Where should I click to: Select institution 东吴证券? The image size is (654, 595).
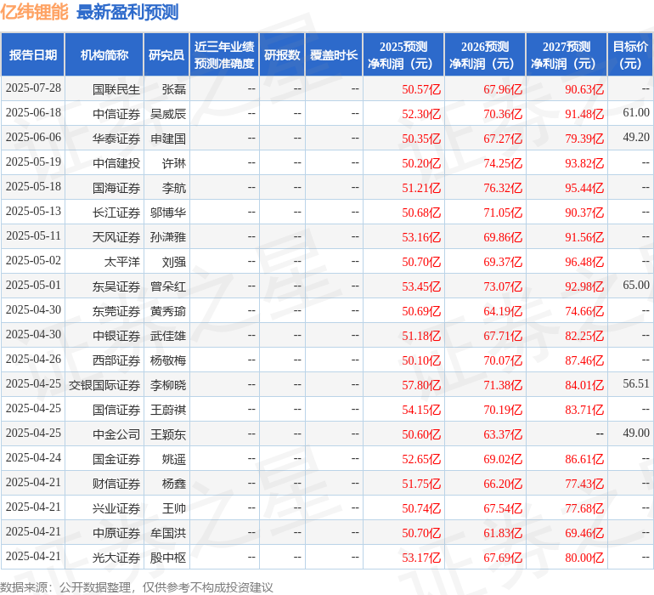click(116, 286)
